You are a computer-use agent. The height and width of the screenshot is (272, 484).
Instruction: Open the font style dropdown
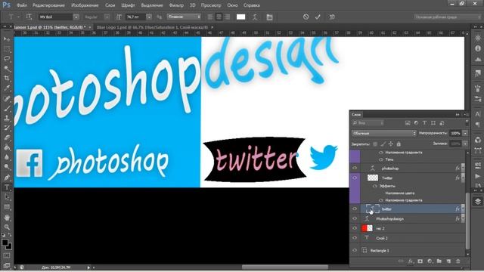pyautogui.click(x=107, y=17)
